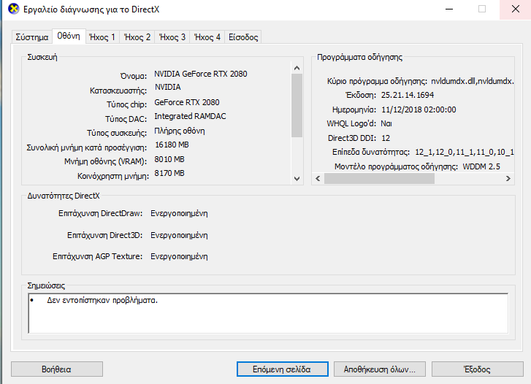Click the 8010 MB VRAM value
531x384 pixels.
pos(169,159)
